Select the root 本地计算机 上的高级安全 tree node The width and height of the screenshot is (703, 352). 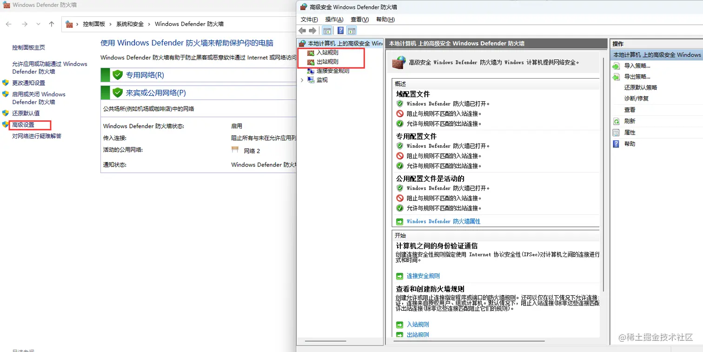click(345, 43)
